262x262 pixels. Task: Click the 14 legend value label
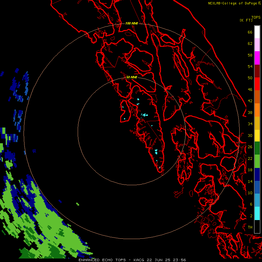coord(250,181)
